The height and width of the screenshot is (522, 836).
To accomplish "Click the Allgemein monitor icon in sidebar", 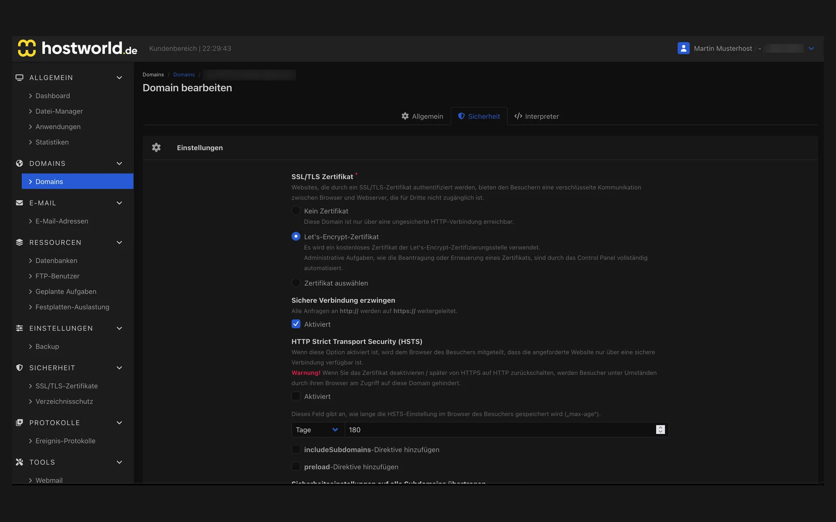I will [x=19, y=77].
